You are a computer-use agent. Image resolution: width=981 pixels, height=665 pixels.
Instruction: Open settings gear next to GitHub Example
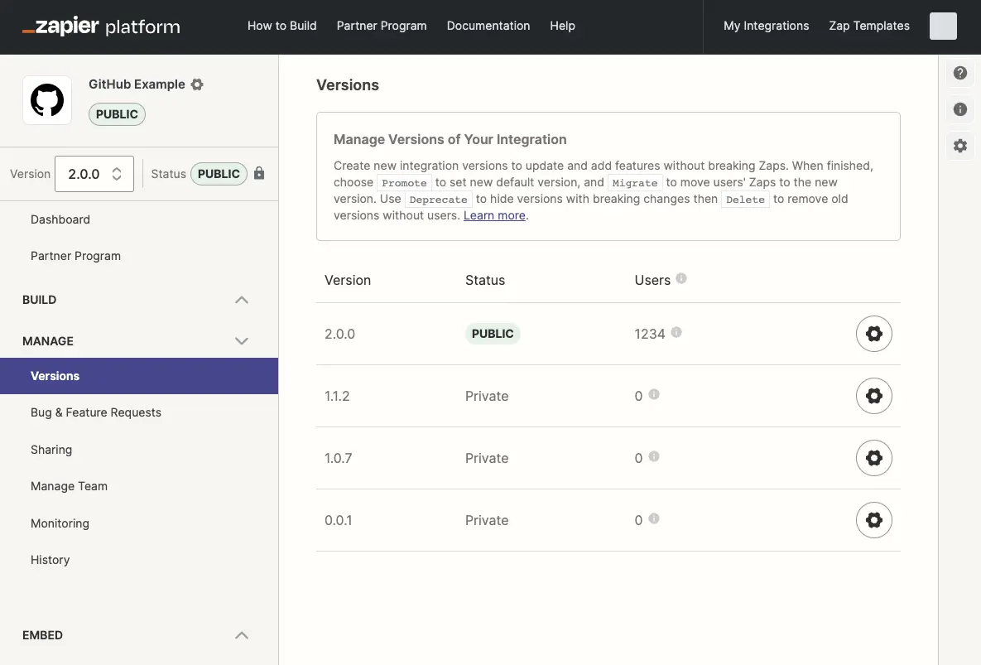pyautogui.click(x=197, y=84)
